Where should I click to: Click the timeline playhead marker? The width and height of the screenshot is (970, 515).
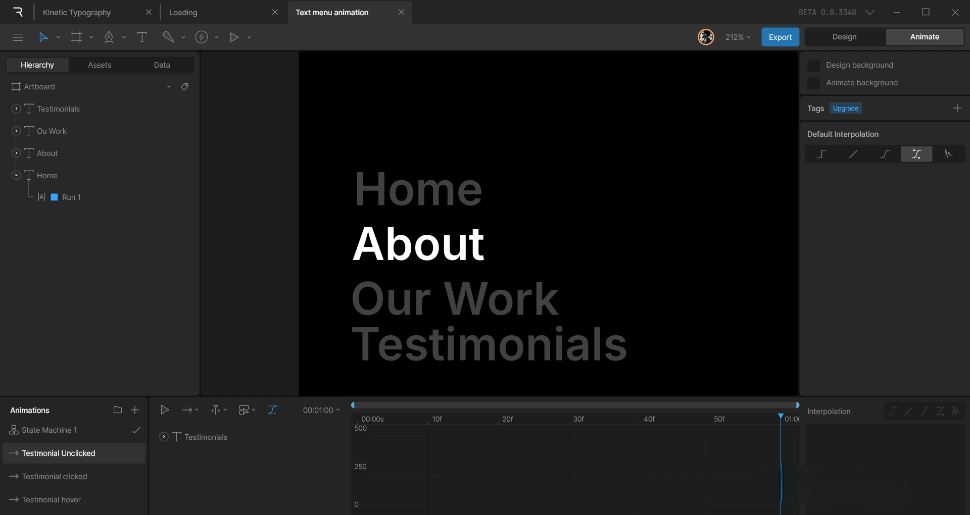pos(781,417)
